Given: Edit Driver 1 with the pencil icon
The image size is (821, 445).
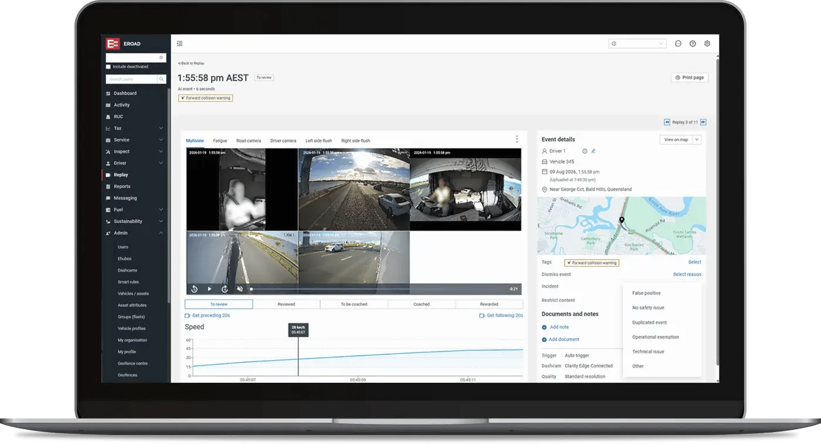Looking at the screenshot, I should pos(593,151).
